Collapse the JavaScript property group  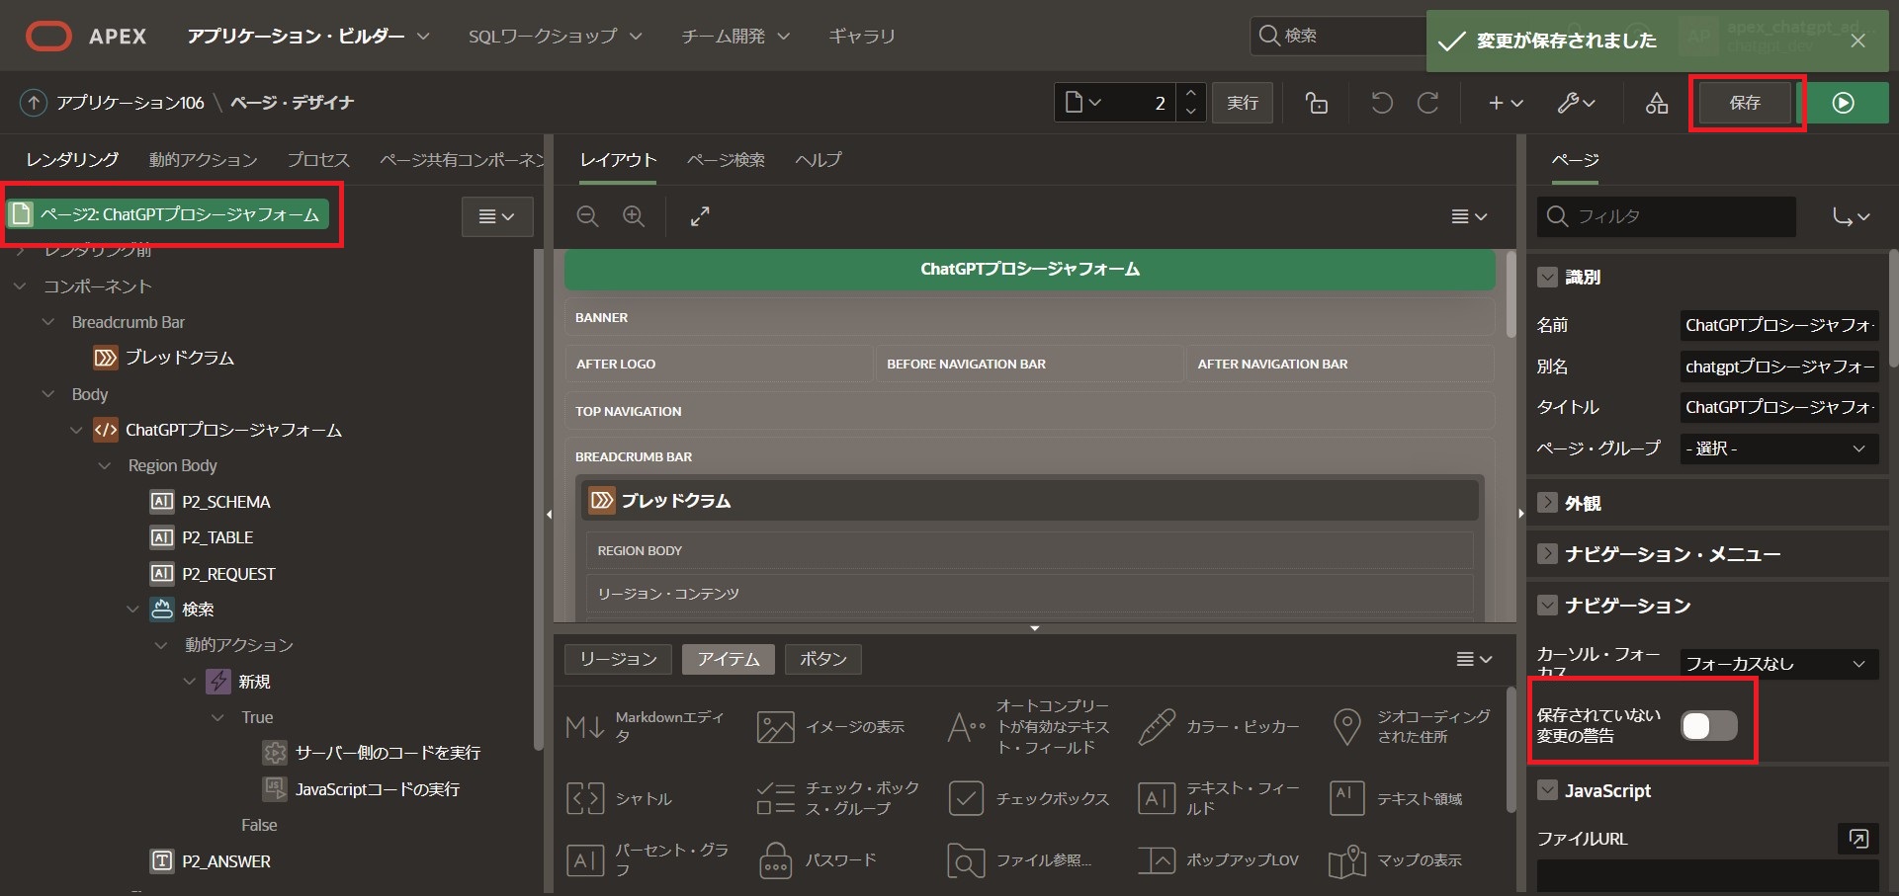[1547, 790]
